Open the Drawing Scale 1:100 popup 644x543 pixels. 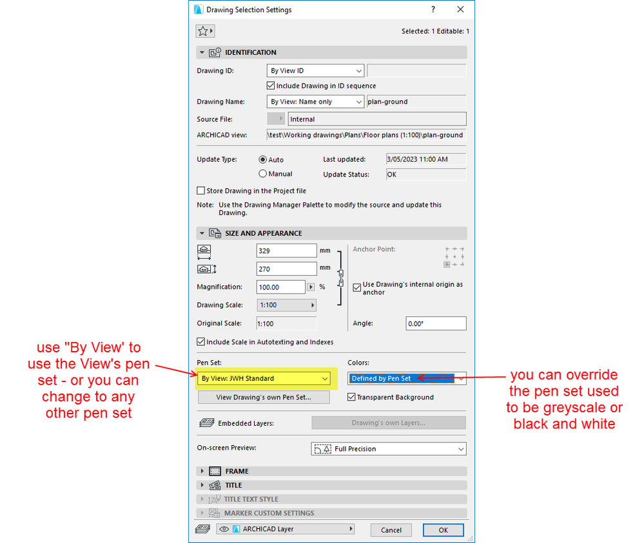click(286, 305)
